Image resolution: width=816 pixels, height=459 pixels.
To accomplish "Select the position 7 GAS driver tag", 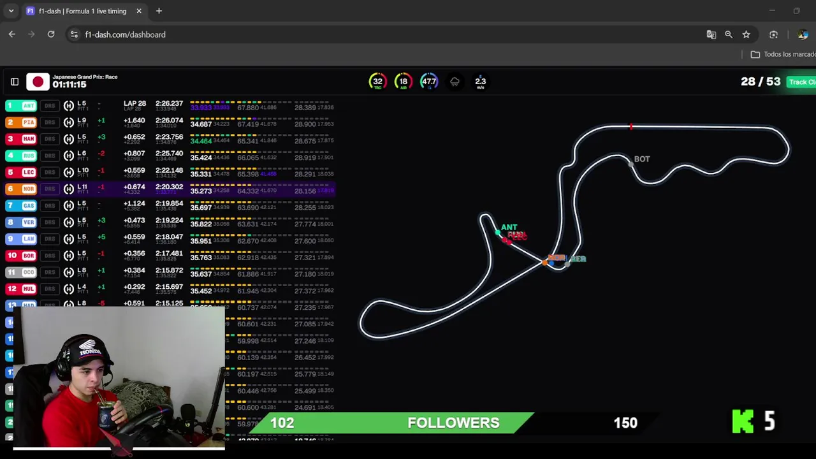I will [21, 206].
